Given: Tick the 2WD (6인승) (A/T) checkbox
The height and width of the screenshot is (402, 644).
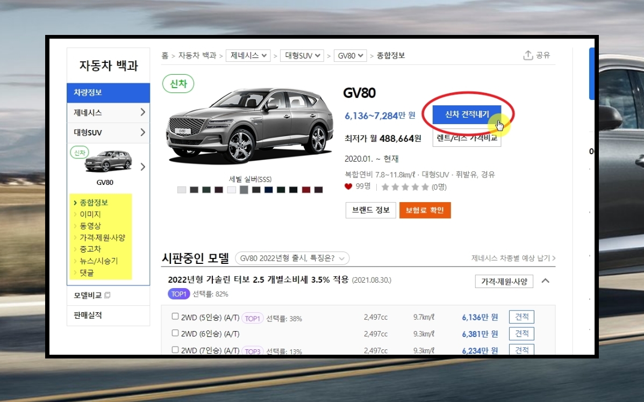Looking at the screenshot, I should [175, 333].
